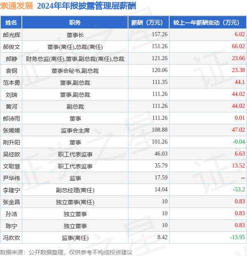Click the salary value 14.04
The height and width of the screenshot is (256, 247).
161,189
